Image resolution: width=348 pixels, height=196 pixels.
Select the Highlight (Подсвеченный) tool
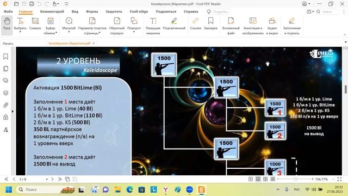(174, 23)
